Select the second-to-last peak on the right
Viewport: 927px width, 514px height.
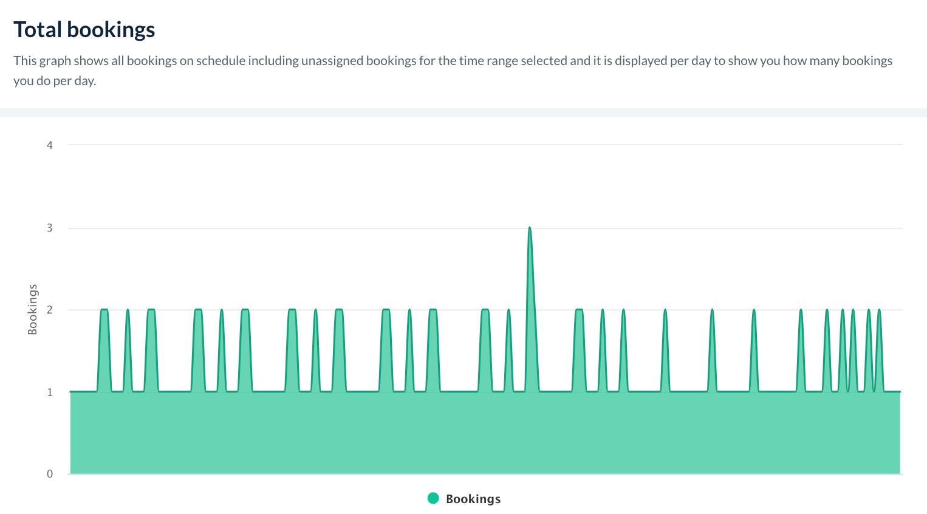869,310
